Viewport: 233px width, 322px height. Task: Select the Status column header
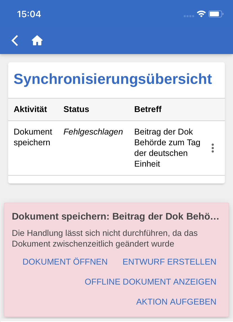tap(76, 109)
